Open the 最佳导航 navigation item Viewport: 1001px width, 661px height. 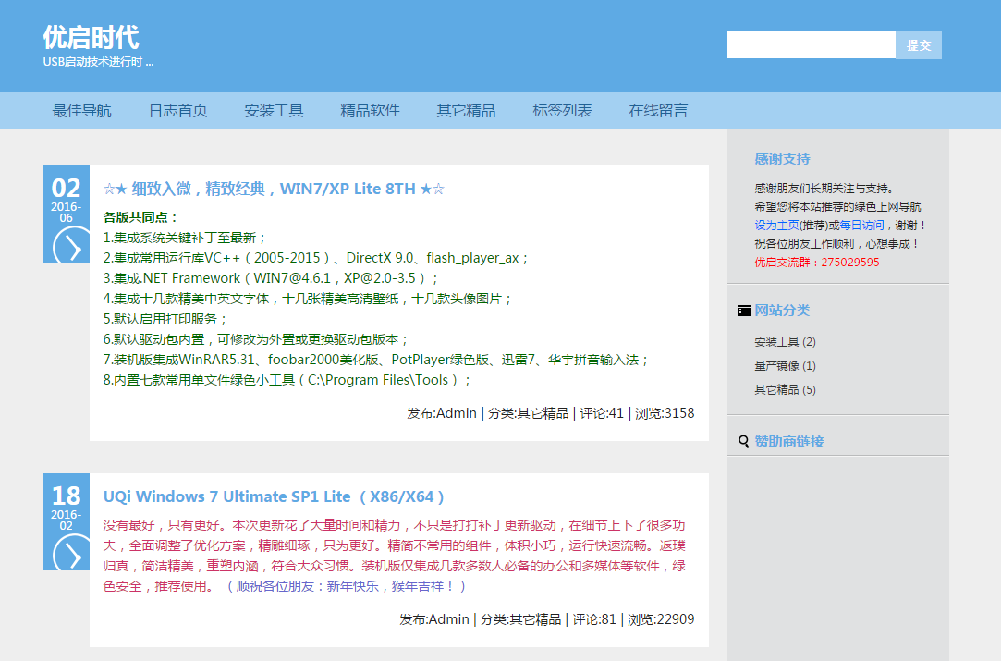80,110
